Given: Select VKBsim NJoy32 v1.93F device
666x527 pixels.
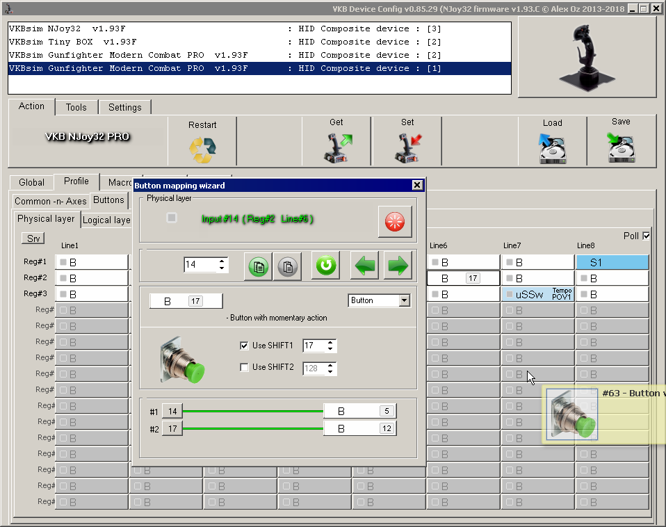Looking at the screenshot, I should (259, 29).
